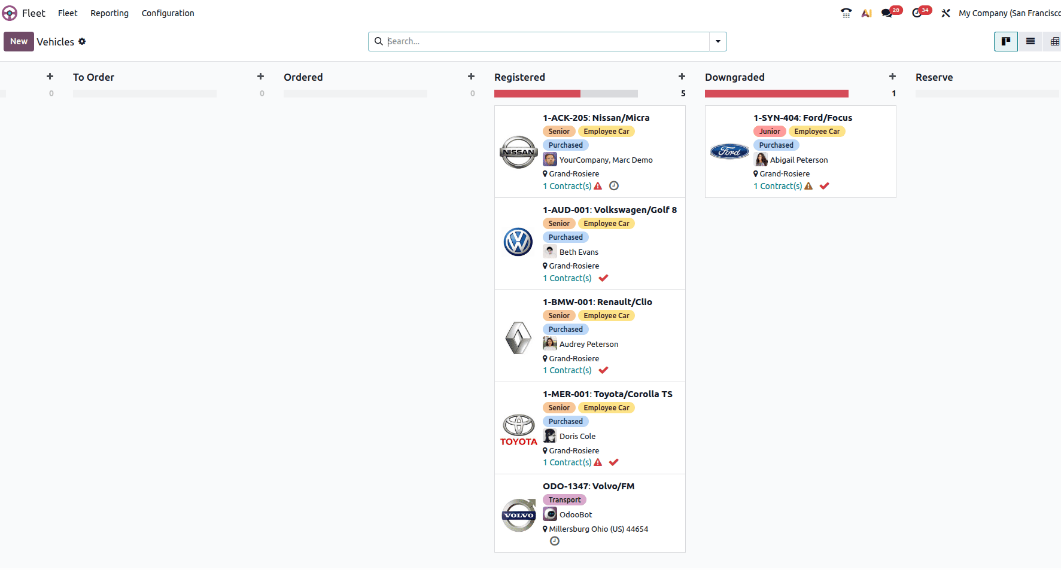Focus the Search input field
The image size is (1061, 570).
(x=547, y=41)
